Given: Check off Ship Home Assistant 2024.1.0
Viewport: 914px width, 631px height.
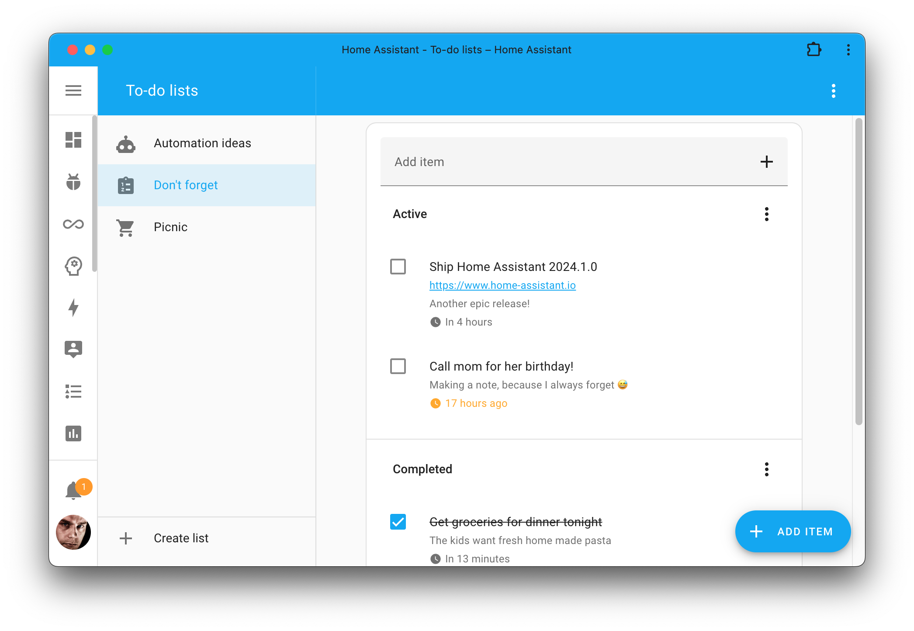Looking at the screenshot, I should (398, 266).
